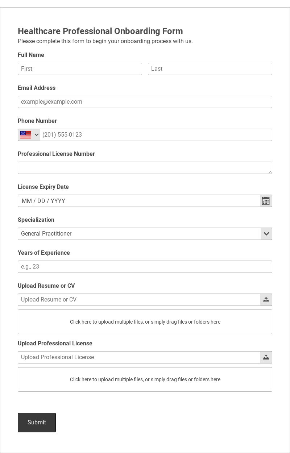Open the License Expiry Date calendar picker
This screenshot has height=453, width=290.
tap(266, 201)
